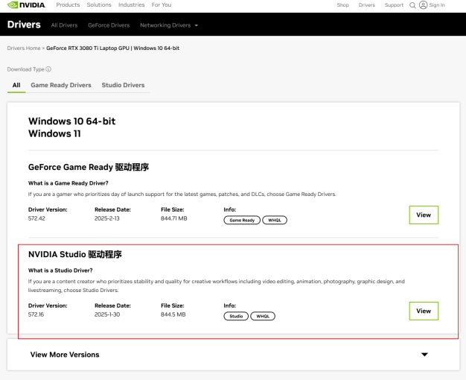Go to the Shop link
The image size is (466, 380).
343,5
